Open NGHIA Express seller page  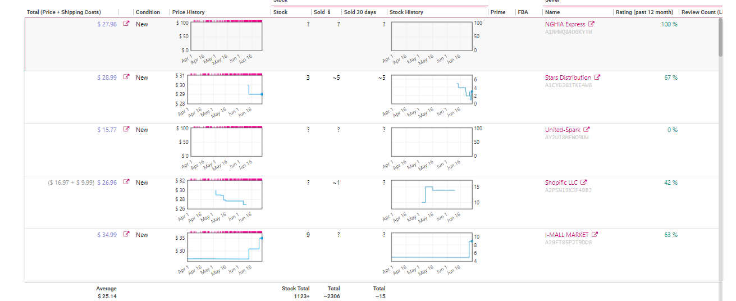point(565,24)
